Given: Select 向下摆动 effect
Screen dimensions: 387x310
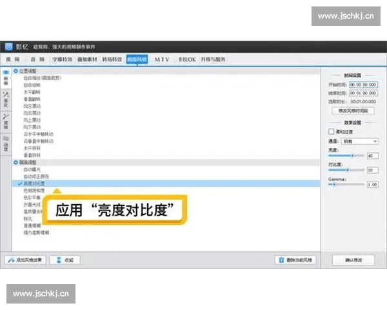Looking at the screenshot, I should 32,127.
